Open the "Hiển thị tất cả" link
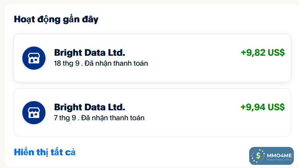The image size is (299, 168). tap(45, 152)
